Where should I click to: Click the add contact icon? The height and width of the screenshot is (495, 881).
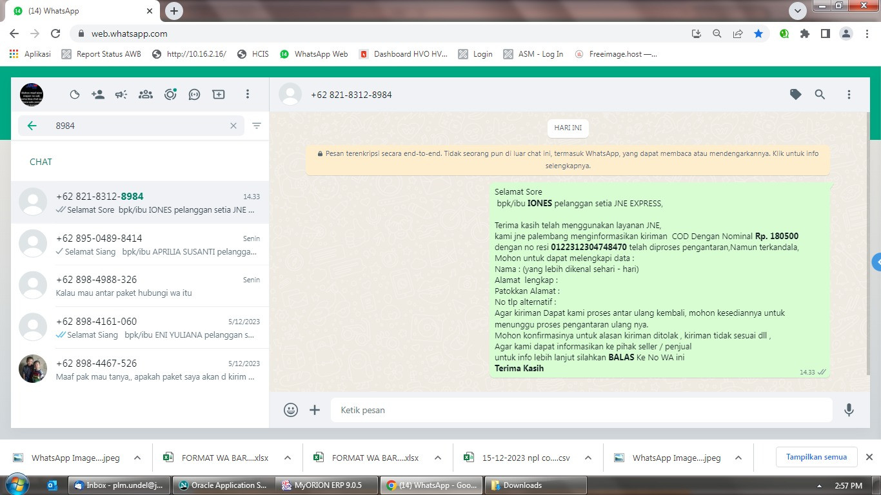(x=98, y=95)
